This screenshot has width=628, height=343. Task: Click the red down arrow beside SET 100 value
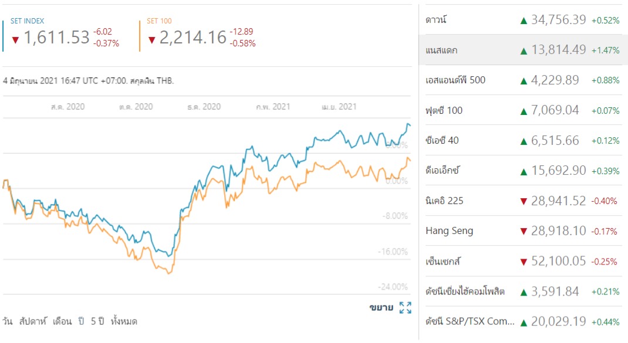pyautogui.click(x=151, y=40)
